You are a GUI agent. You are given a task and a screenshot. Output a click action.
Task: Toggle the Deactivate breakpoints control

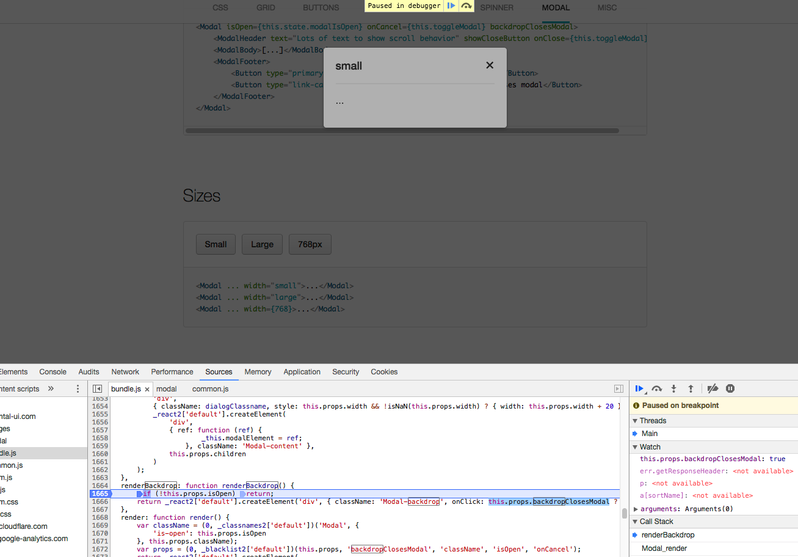(713, 388)
